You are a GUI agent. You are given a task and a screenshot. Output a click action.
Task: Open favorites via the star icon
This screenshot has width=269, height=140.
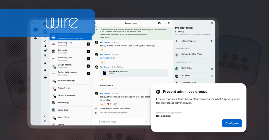coord(45,37)
